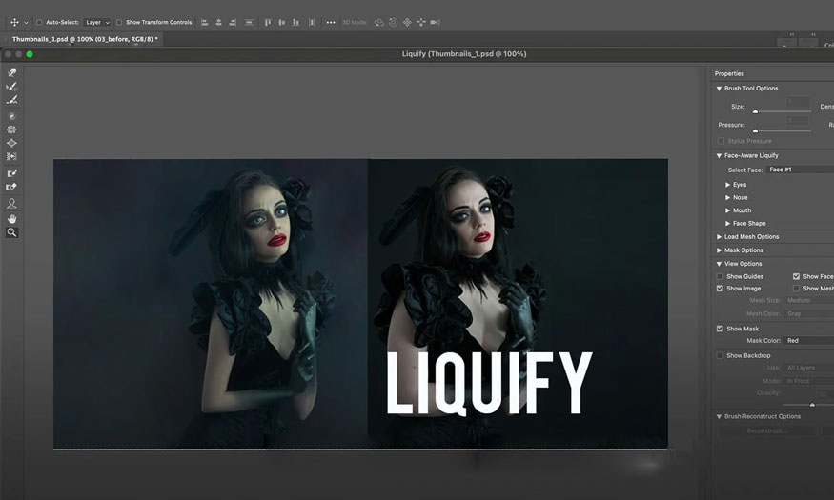Click the 3D rotate camera icon
Image resolution: width=834 pixels, height=500 pixels.
tap(379, 22)
